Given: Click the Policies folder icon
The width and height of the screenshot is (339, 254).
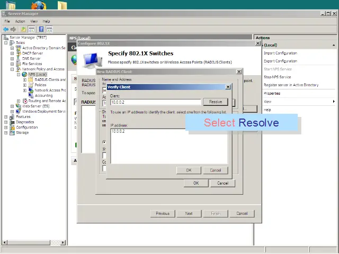Looking at the screenshot, I should (x=31, y=85).
